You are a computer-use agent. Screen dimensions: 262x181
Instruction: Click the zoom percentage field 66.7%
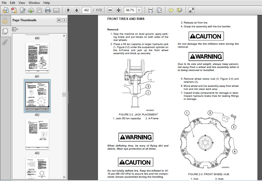pos(130,10)
